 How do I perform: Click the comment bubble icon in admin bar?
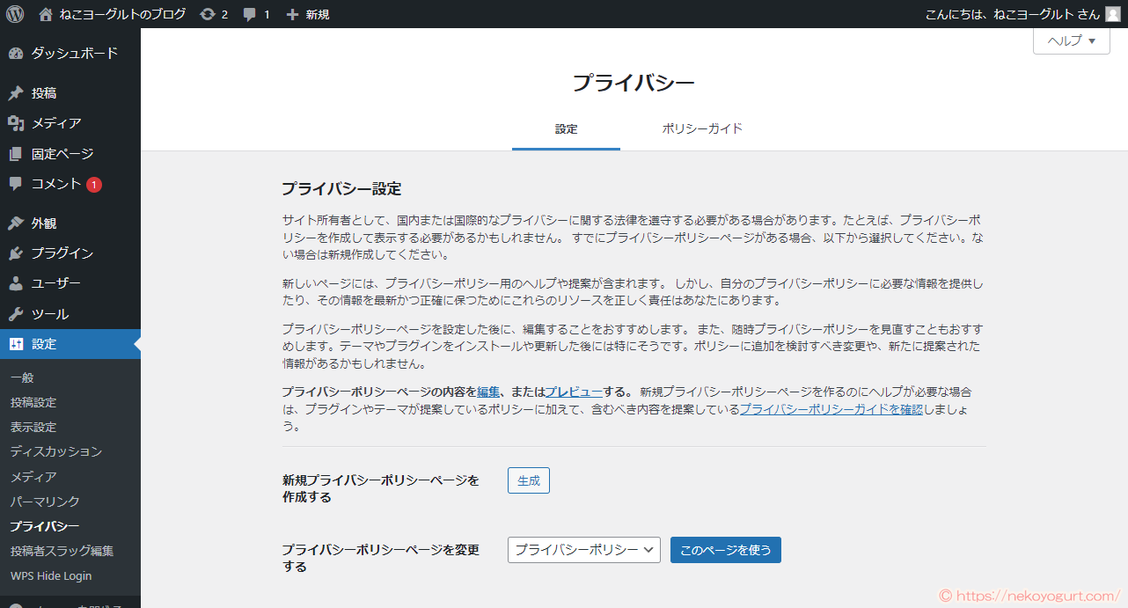pyautogui.click(x=249, y=13)
